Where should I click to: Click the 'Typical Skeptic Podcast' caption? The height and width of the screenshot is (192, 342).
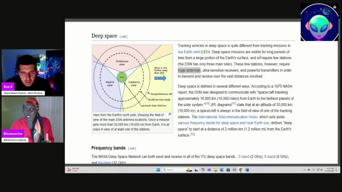click(x=23, y=93)
